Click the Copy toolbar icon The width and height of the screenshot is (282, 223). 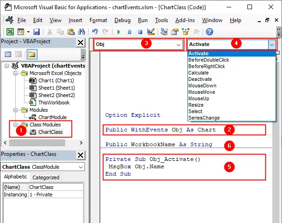(60, 32)
